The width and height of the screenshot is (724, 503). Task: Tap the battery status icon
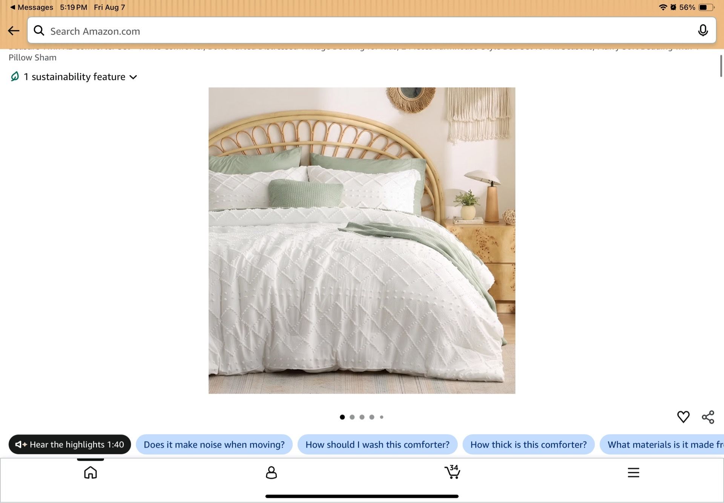(706, 7)
